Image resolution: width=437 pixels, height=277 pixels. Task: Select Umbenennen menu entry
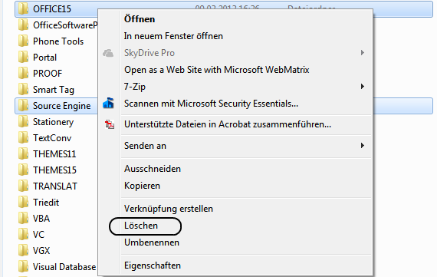tap(152, 242)
